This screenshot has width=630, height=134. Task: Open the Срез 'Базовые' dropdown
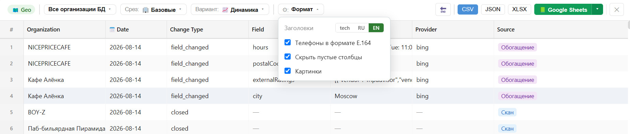pos(153,9)
